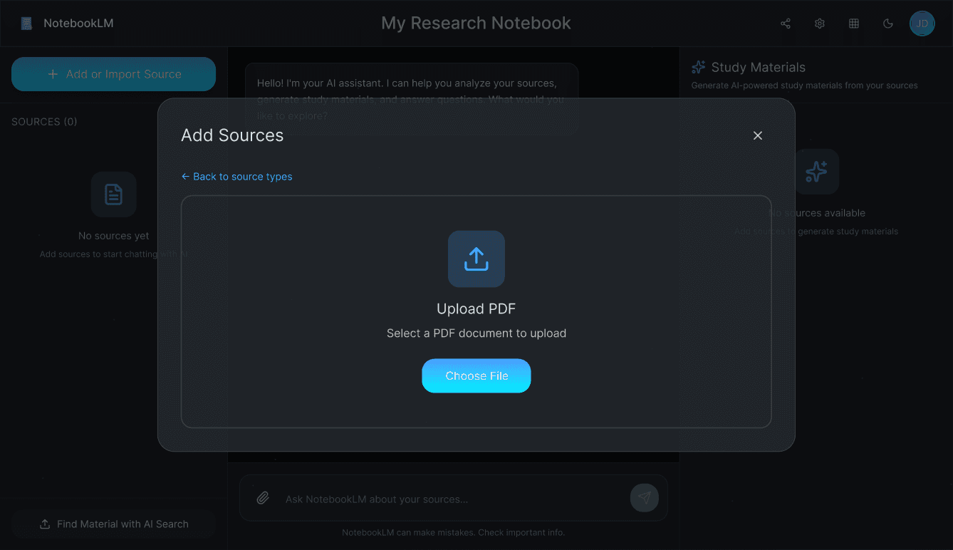Screen dimensions: 953x550
Task: Click the upload arrow icon in dialog
Action: 476,259
